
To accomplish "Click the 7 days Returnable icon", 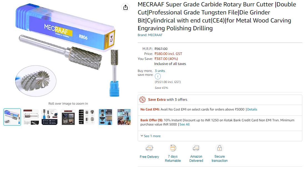I will pyautogui.click(x=173, y=148).
